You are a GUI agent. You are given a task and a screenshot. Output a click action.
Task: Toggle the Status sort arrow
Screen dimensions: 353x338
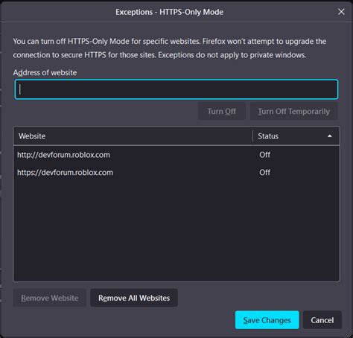pyautogui.click(x=329, y=136)
